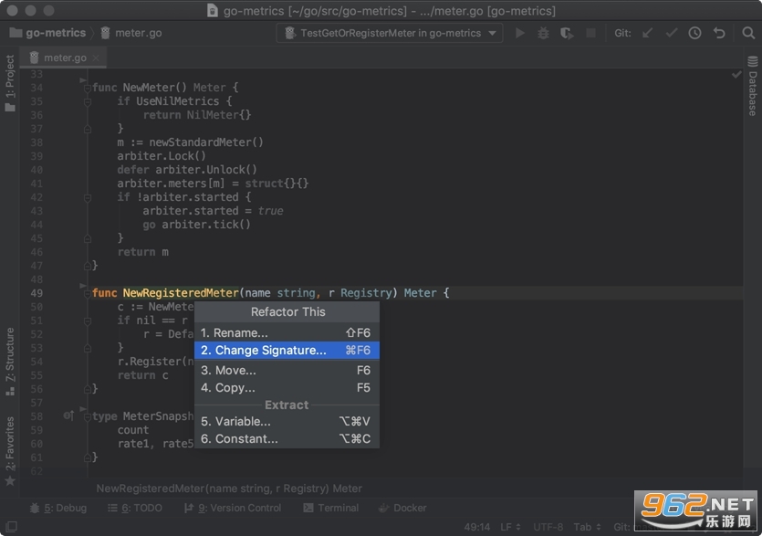The width and height of the screenshot is (762, 536).
Task: Choose Copy... in Refactor This popup
Action: pos(287,388)
